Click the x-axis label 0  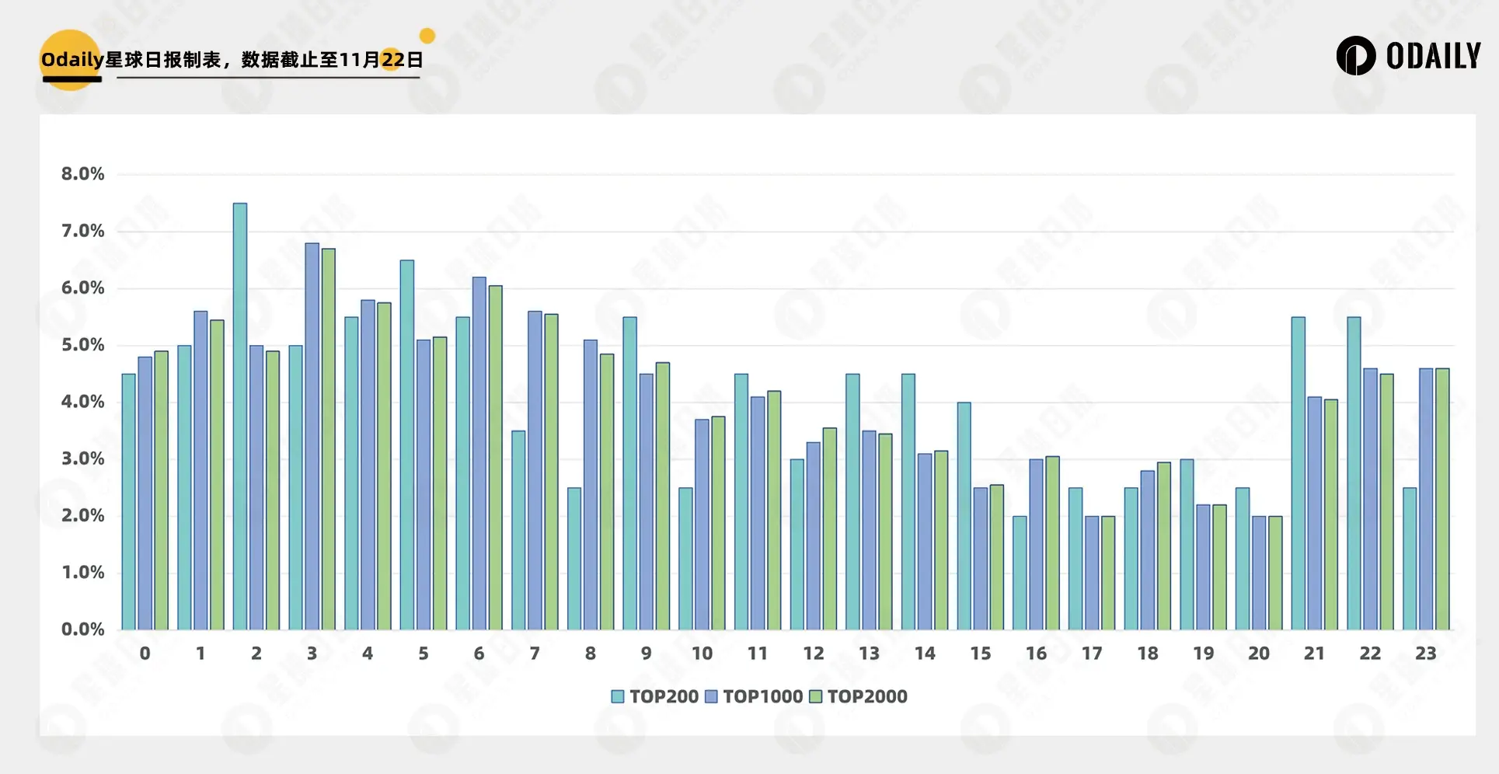click(145, 654)
